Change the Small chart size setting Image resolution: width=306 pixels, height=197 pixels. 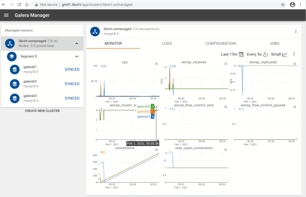coord(279,54)
